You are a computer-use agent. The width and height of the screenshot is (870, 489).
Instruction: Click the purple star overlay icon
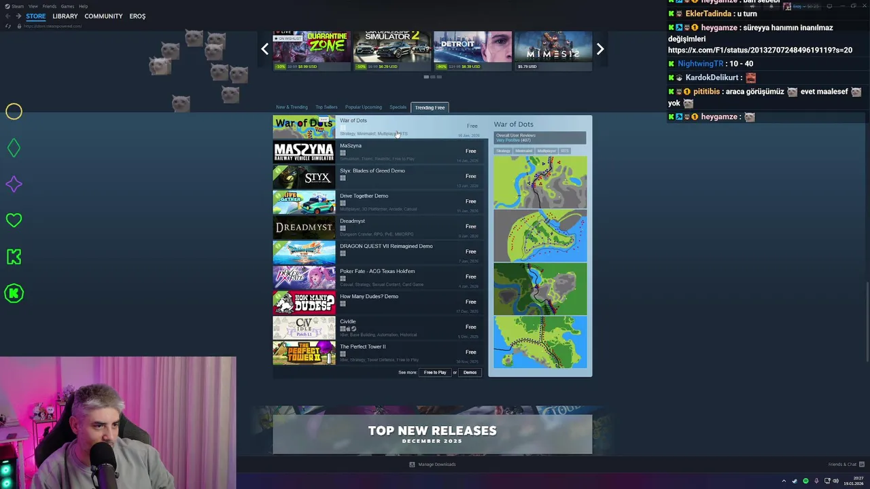pyautogui.click(x=14, y=184)
